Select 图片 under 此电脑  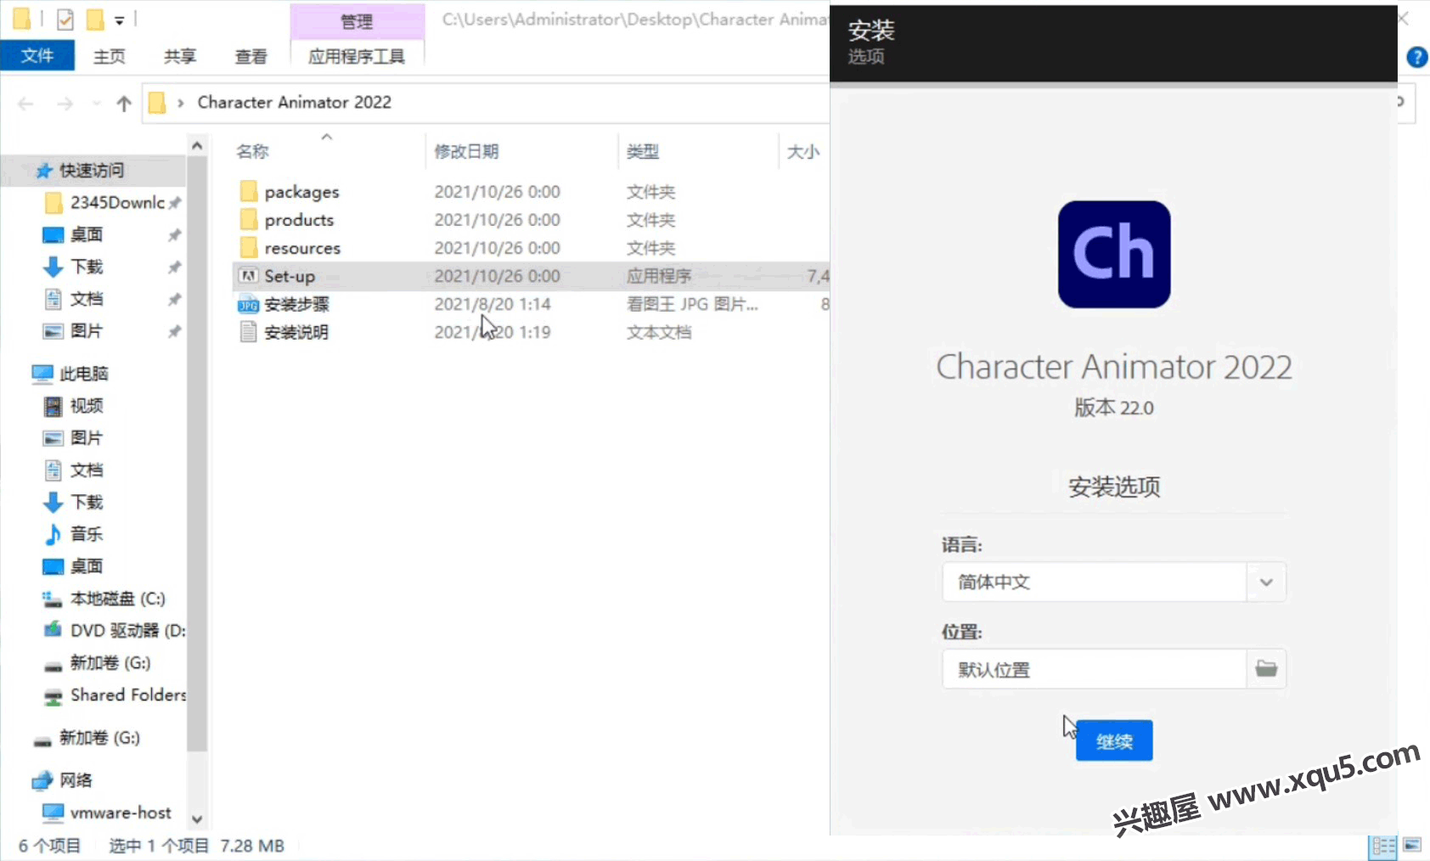pyautogui.click(x=87, y=438)
